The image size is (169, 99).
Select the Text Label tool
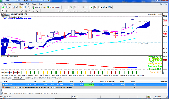click(34, 11)
